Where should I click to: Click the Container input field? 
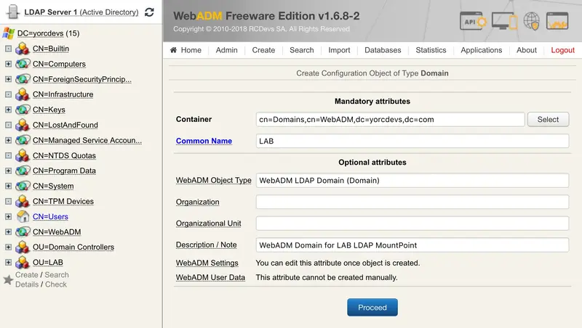[390, 120]
